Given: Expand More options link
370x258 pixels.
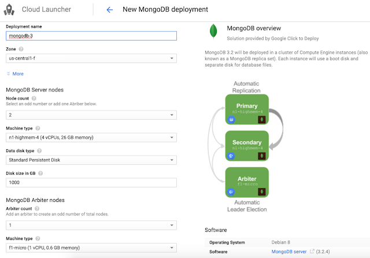Looking at the screenshot, I should click(18, 73).
